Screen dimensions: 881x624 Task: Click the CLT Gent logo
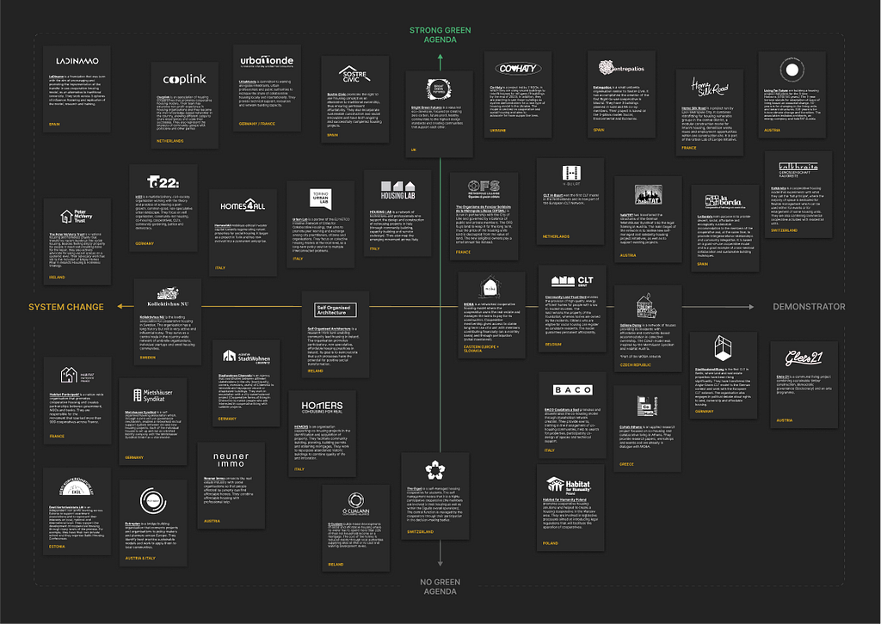pos(572,280)
